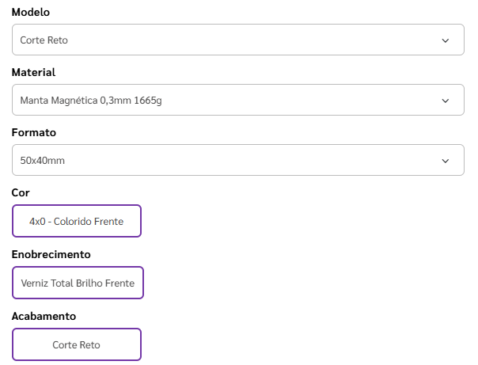Click the 50x40mm value text
The width and height of the screenshot is (478, 365).
(42, 161)
